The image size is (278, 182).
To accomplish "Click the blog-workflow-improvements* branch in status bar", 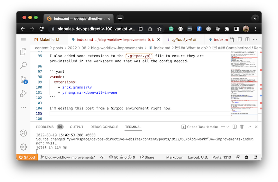I will pyautogui.click(x=68, y=157).
